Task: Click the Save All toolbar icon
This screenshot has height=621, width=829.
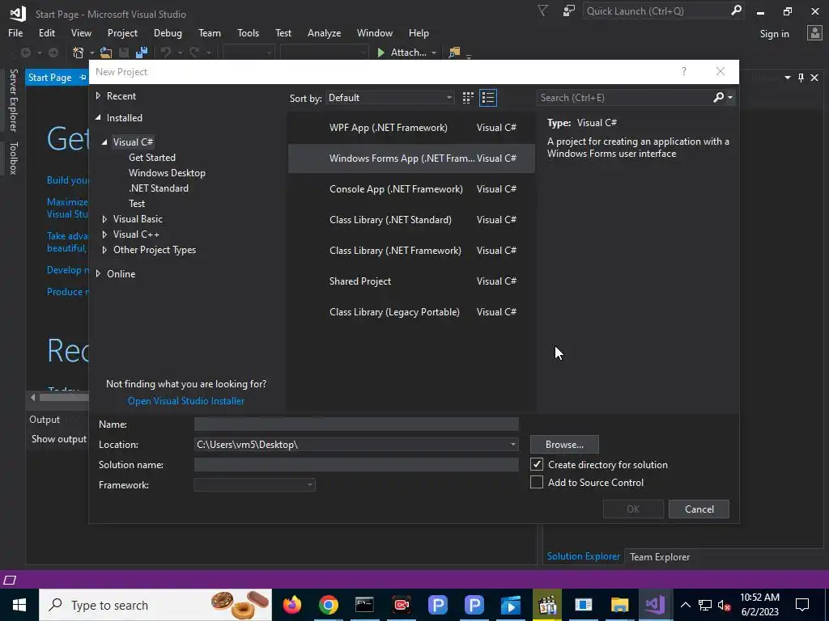Action: click(x=142, y=53)
